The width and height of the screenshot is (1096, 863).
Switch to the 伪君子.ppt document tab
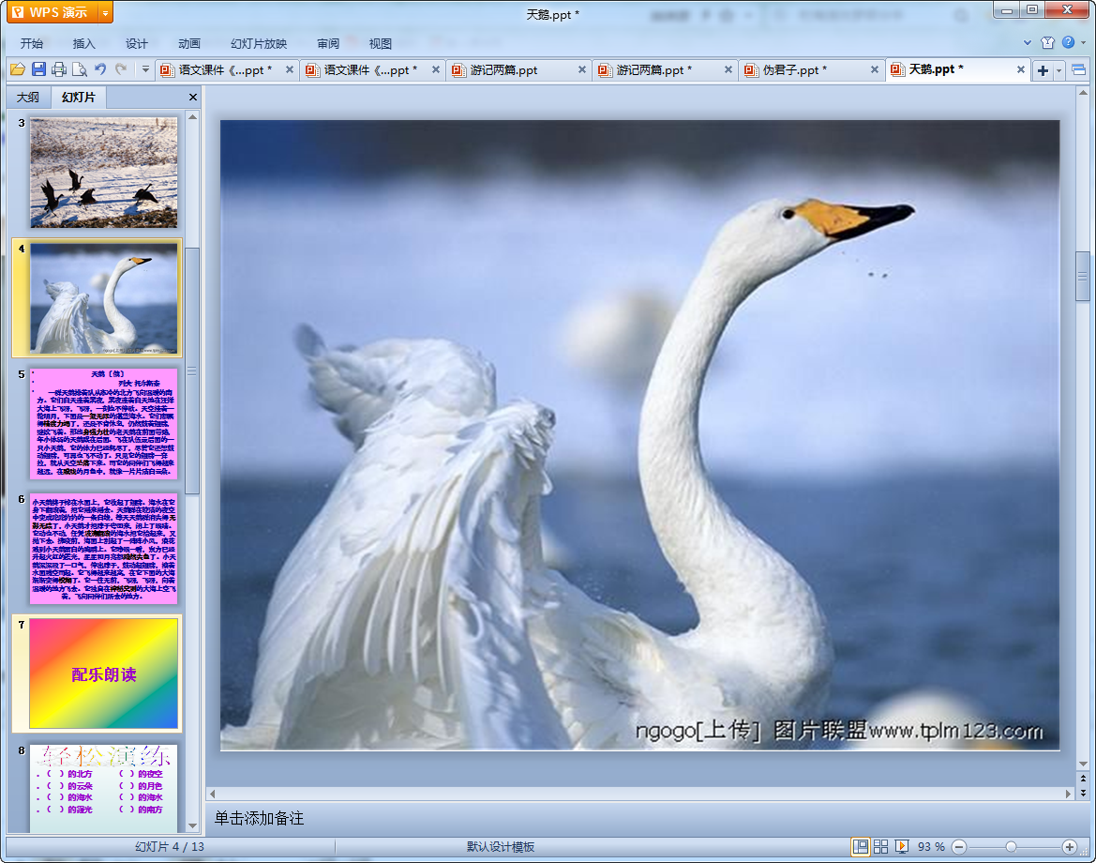tap(795, 70)
